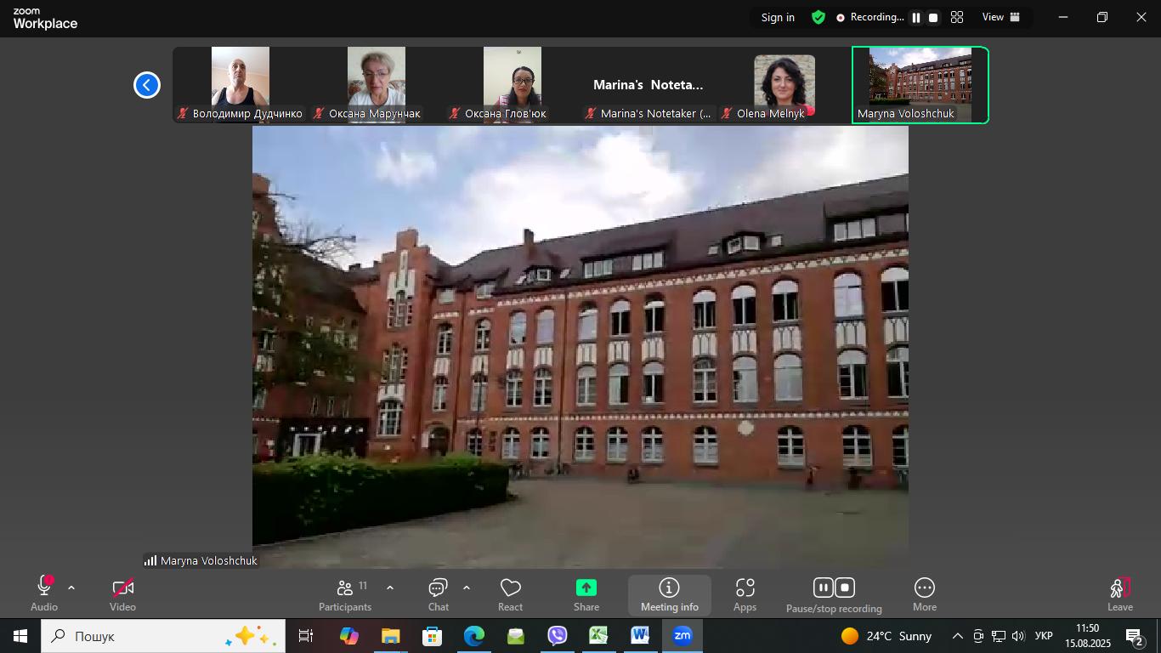Image resolution: width=1161 pixels, height=653 pixels.
Task: Click the green encryption shield icon
Action: pyautogui.click(x=818, y=17)
